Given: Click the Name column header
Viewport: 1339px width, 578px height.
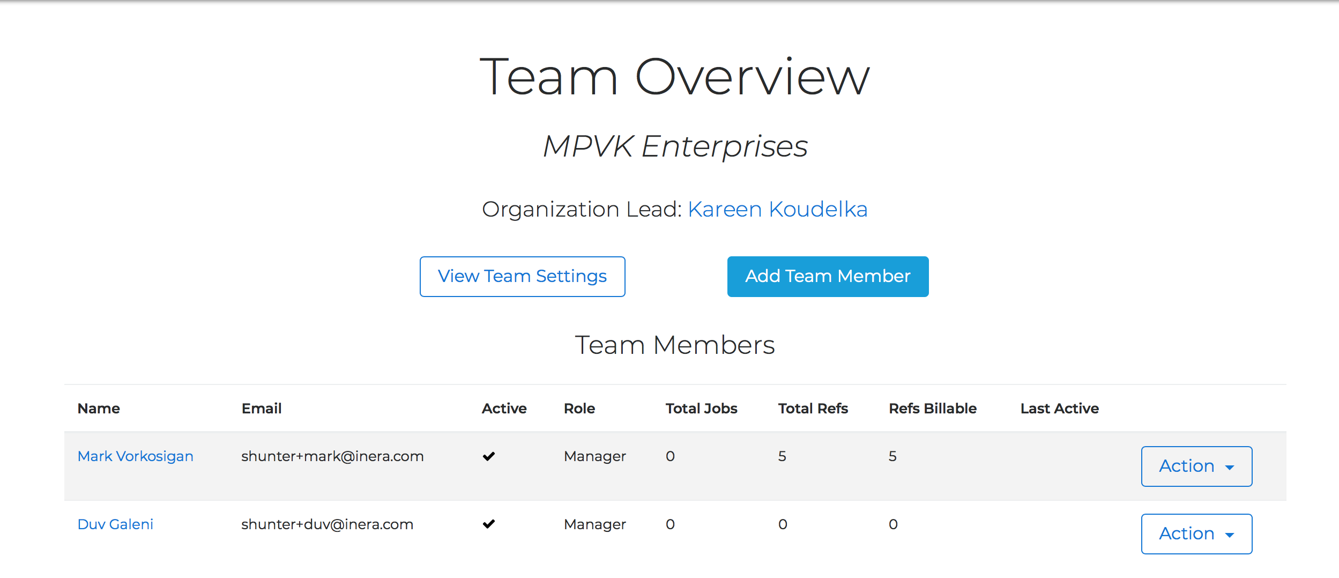Looking at the screenshot, I should [99, 409].
